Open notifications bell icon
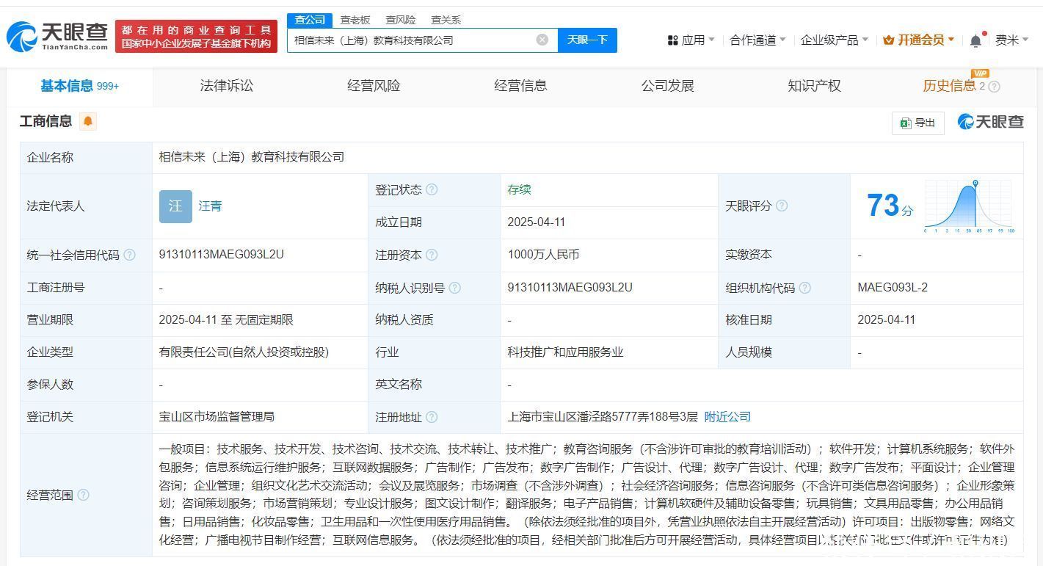The image size is (1043, 566). pos(975,40)
